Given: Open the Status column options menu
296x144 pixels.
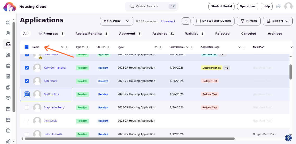Looking at the screenshot, I should point(108,47).
